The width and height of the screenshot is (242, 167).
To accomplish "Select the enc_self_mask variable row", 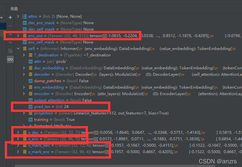I will (128, 42).
